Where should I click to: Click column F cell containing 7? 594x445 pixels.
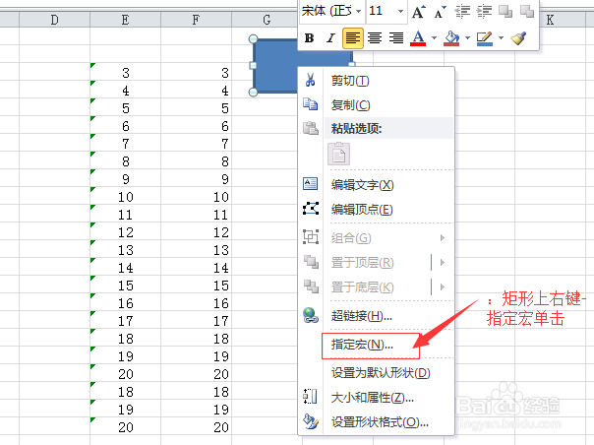196,143
